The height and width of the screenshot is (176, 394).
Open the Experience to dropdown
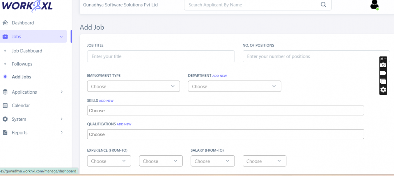[161, 161]
